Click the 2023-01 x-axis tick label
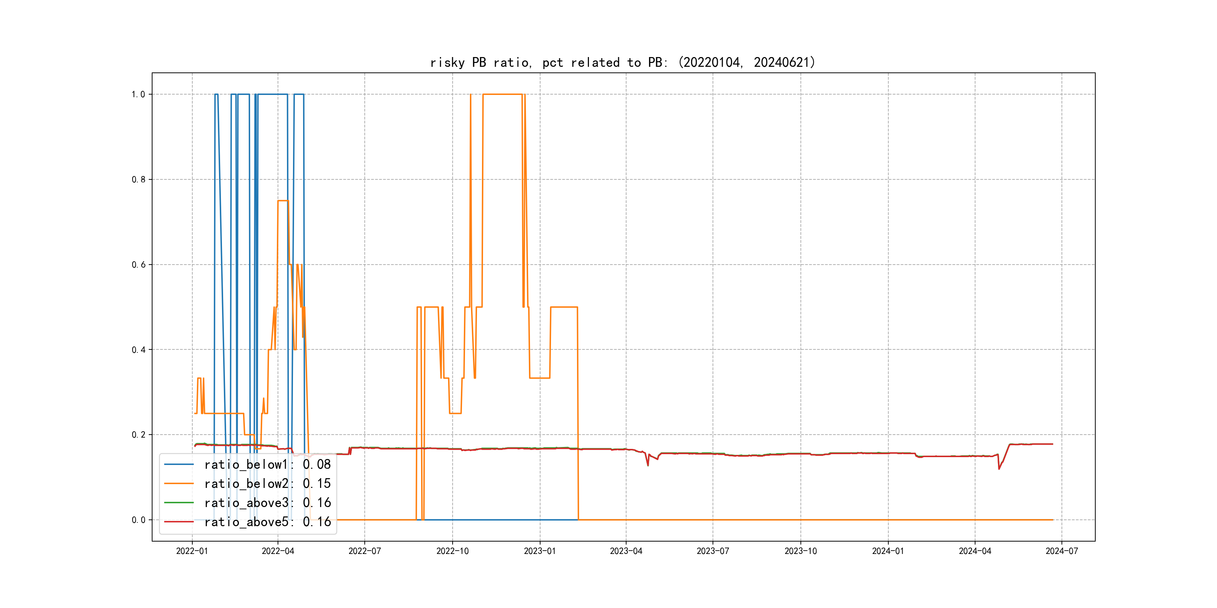This screenshot has width=1217, height=608. click(x=539, y=551)
